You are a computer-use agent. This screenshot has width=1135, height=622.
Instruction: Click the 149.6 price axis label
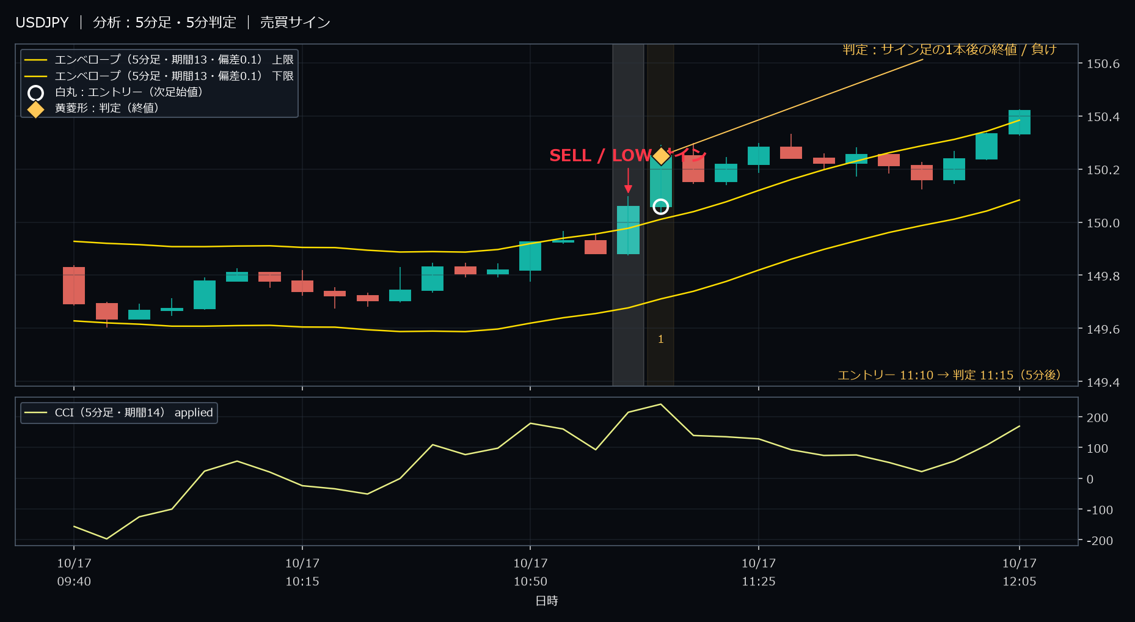pyautogui.click(x=1103, y=329)
